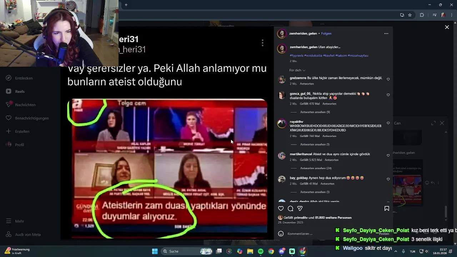Screen dimensions: 457x257
Task: Follow zemheriden_gelen via Folgen button
Action: click(326, 34)
